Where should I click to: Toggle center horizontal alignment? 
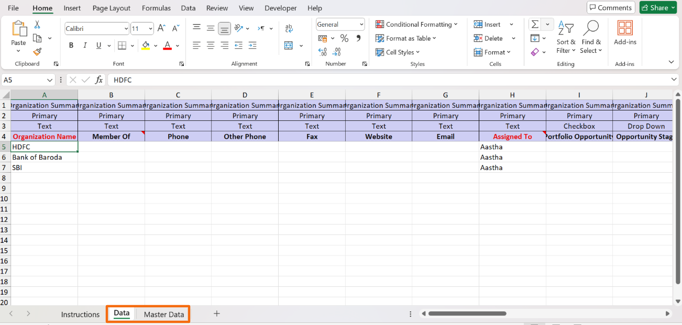[x=211, y=46]
